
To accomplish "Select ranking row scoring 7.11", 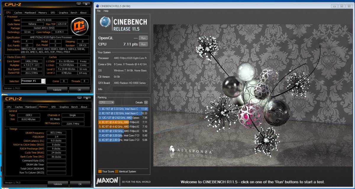I will [123, 122].
